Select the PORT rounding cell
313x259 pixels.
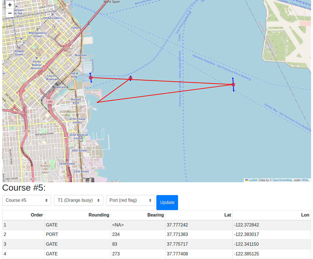[77, 235]
